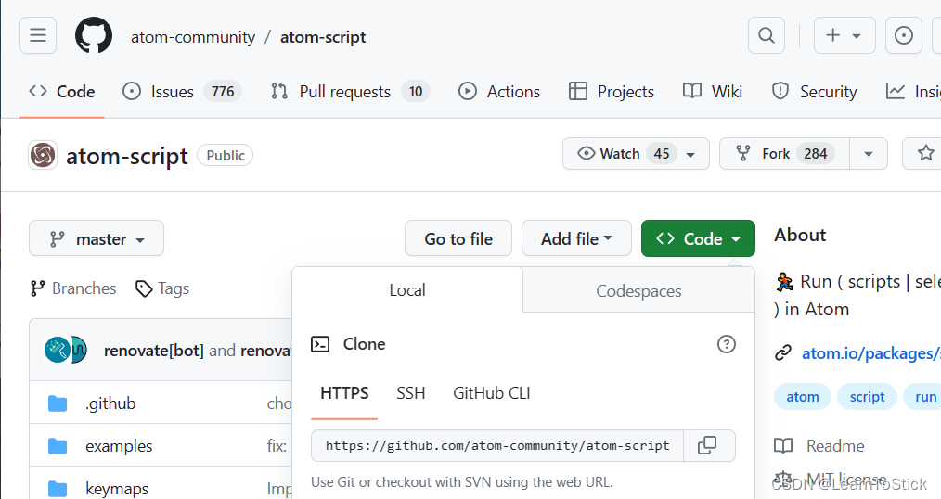Click the atom-script repository avatar
The image size is (941, 499).
pyautogui.click(x=43, y=155)
